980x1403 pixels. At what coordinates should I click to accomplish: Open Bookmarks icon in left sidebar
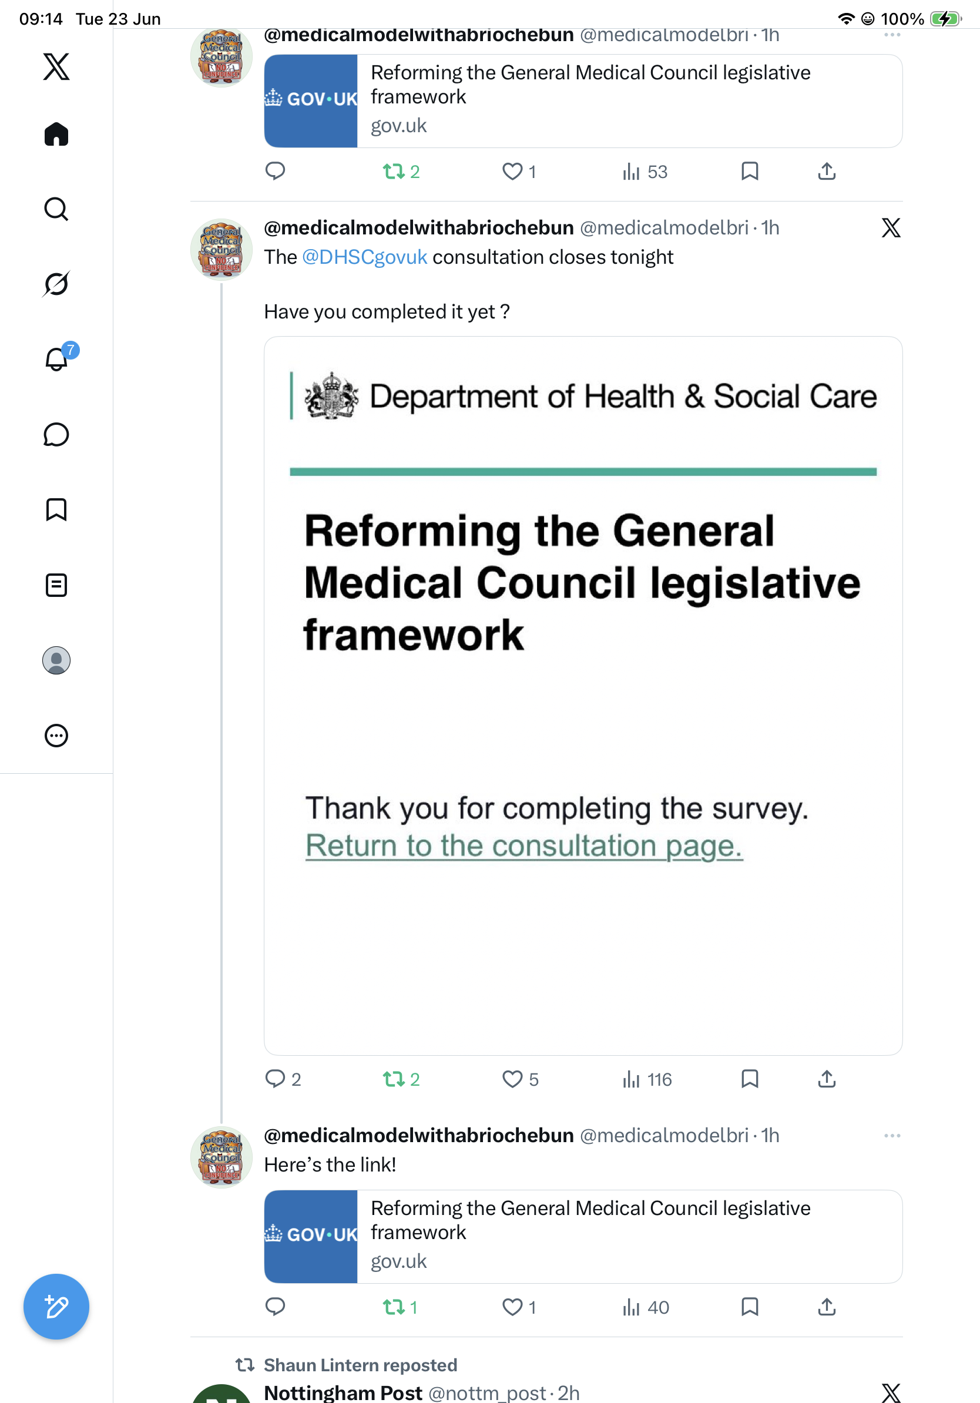56,509
